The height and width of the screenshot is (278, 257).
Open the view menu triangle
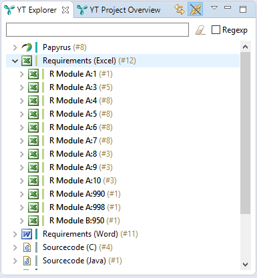(x=214, y=8)
